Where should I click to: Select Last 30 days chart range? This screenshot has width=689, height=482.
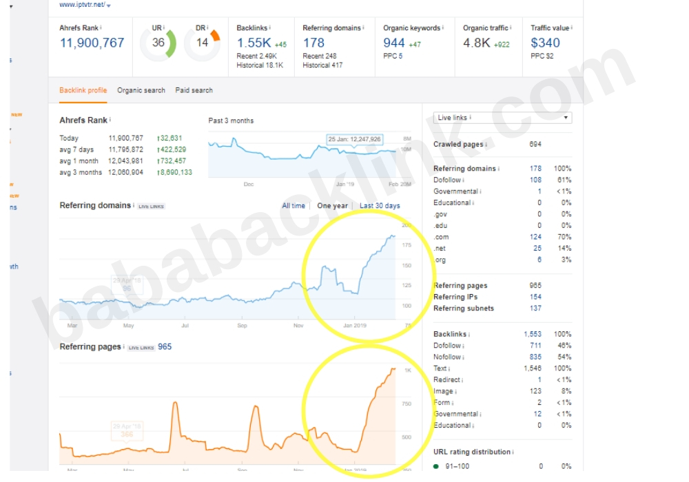tap(380, 205)
